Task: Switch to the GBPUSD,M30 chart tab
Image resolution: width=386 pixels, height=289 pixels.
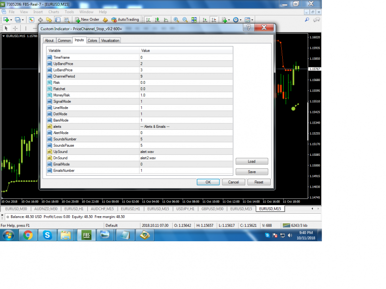Action: (x=212, y=209)
